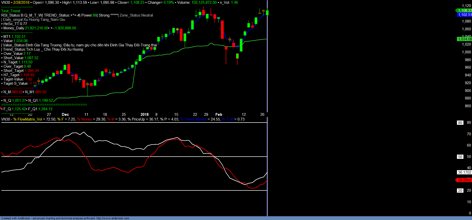Click the Money_Daily value line
472x220 pixels.
[x=39, y=28]
